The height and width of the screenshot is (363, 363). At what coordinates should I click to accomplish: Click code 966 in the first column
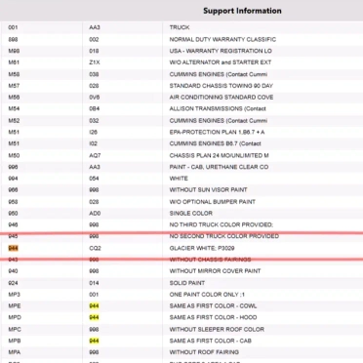[x=13, y=189]
